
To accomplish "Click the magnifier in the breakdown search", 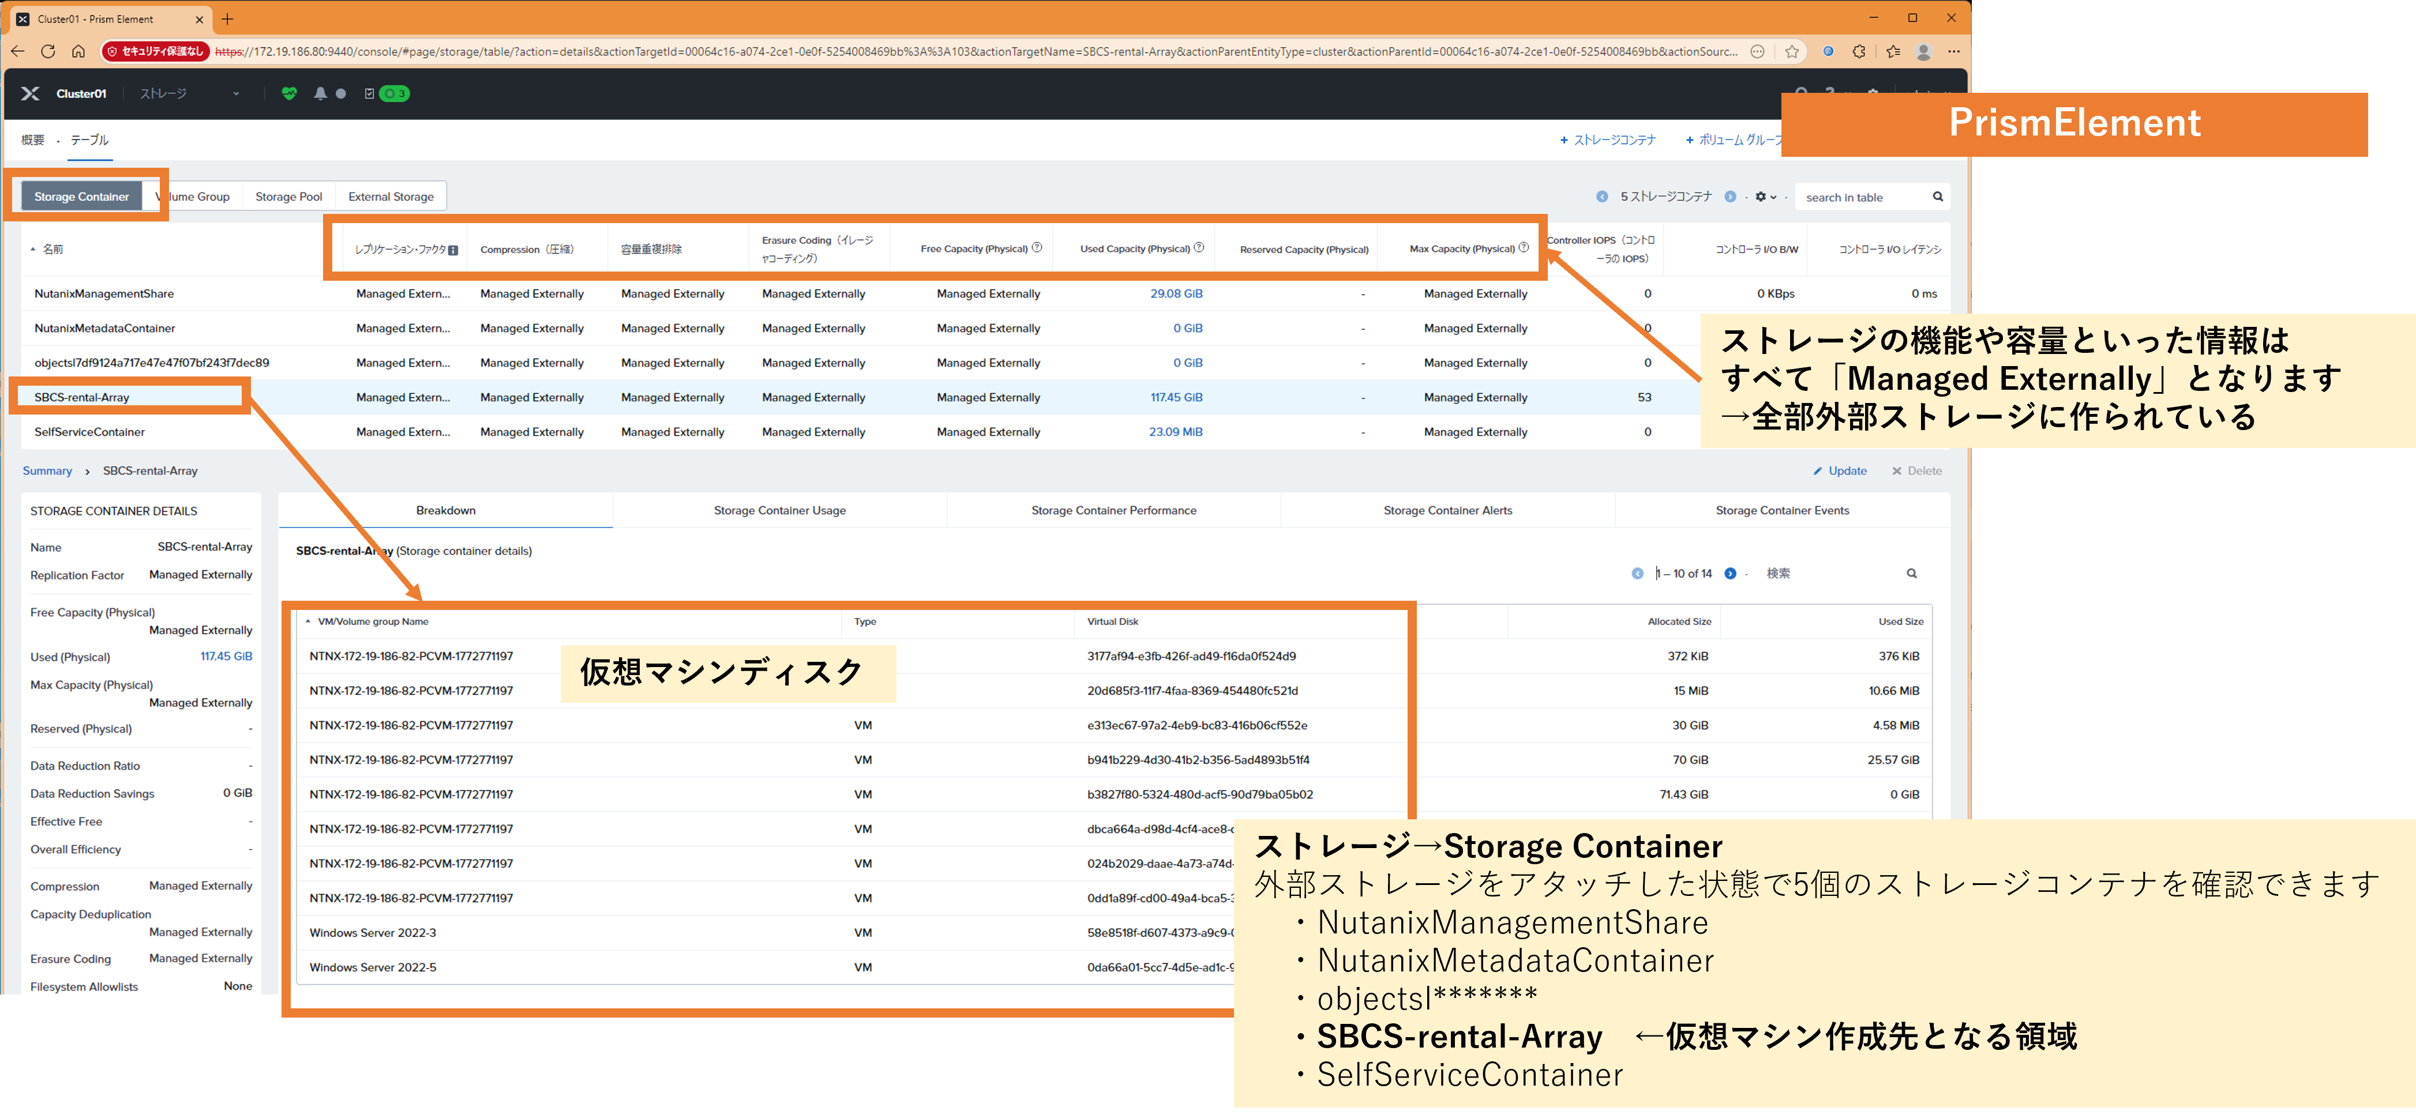I will click(x=1911, y=574).
